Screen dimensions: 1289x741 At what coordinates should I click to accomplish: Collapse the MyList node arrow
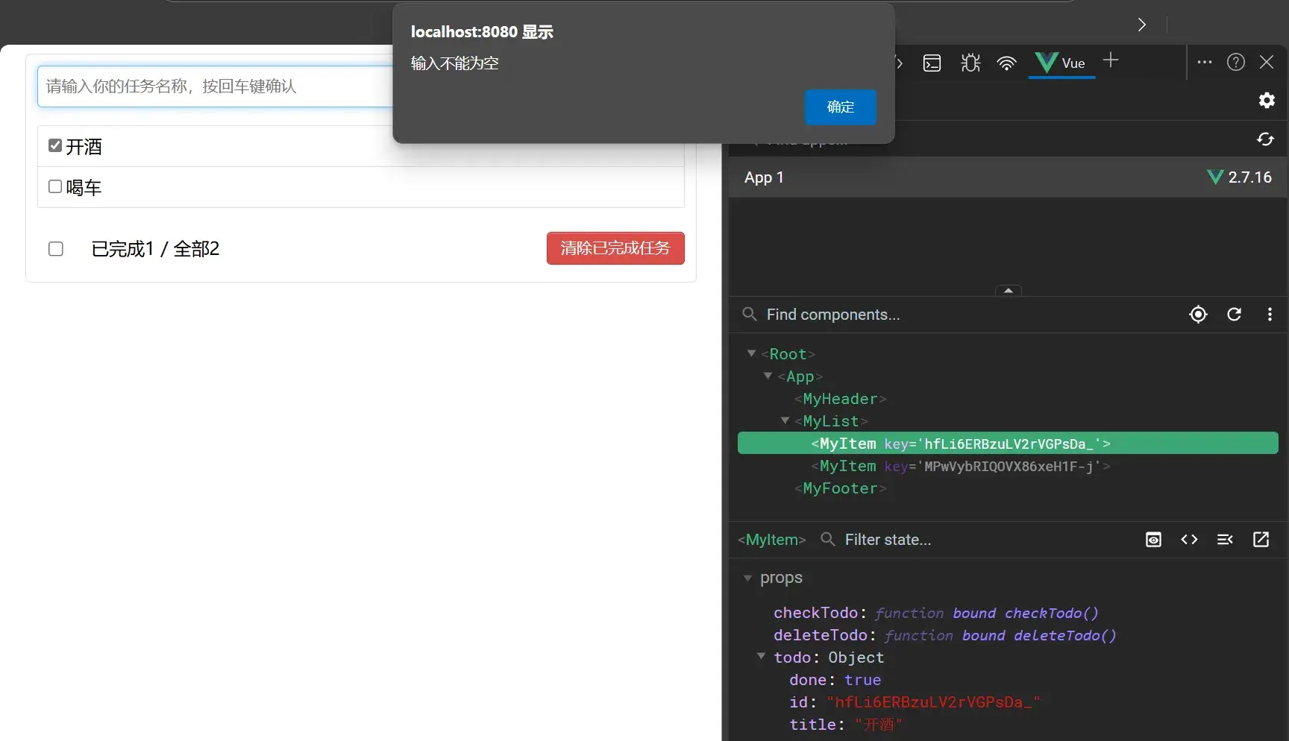point(785,420)
